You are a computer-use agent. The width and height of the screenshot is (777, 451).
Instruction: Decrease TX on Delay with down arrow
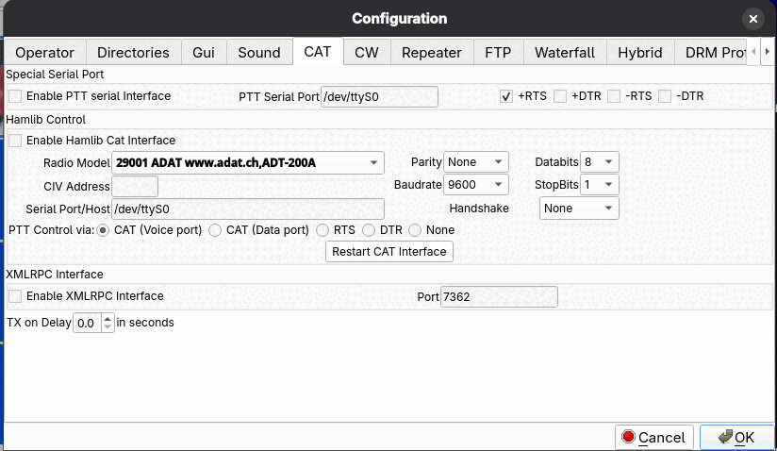[107, 327]
